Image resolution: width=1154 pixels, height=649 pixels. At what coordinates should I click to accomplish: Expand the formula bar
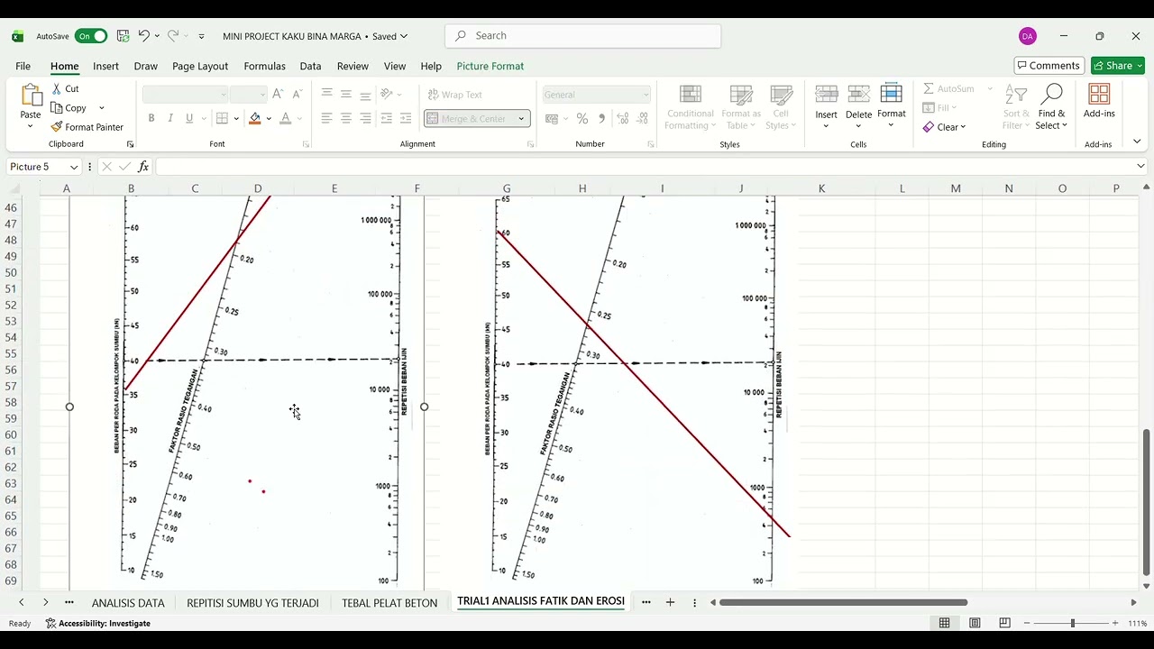(1140, 167)
